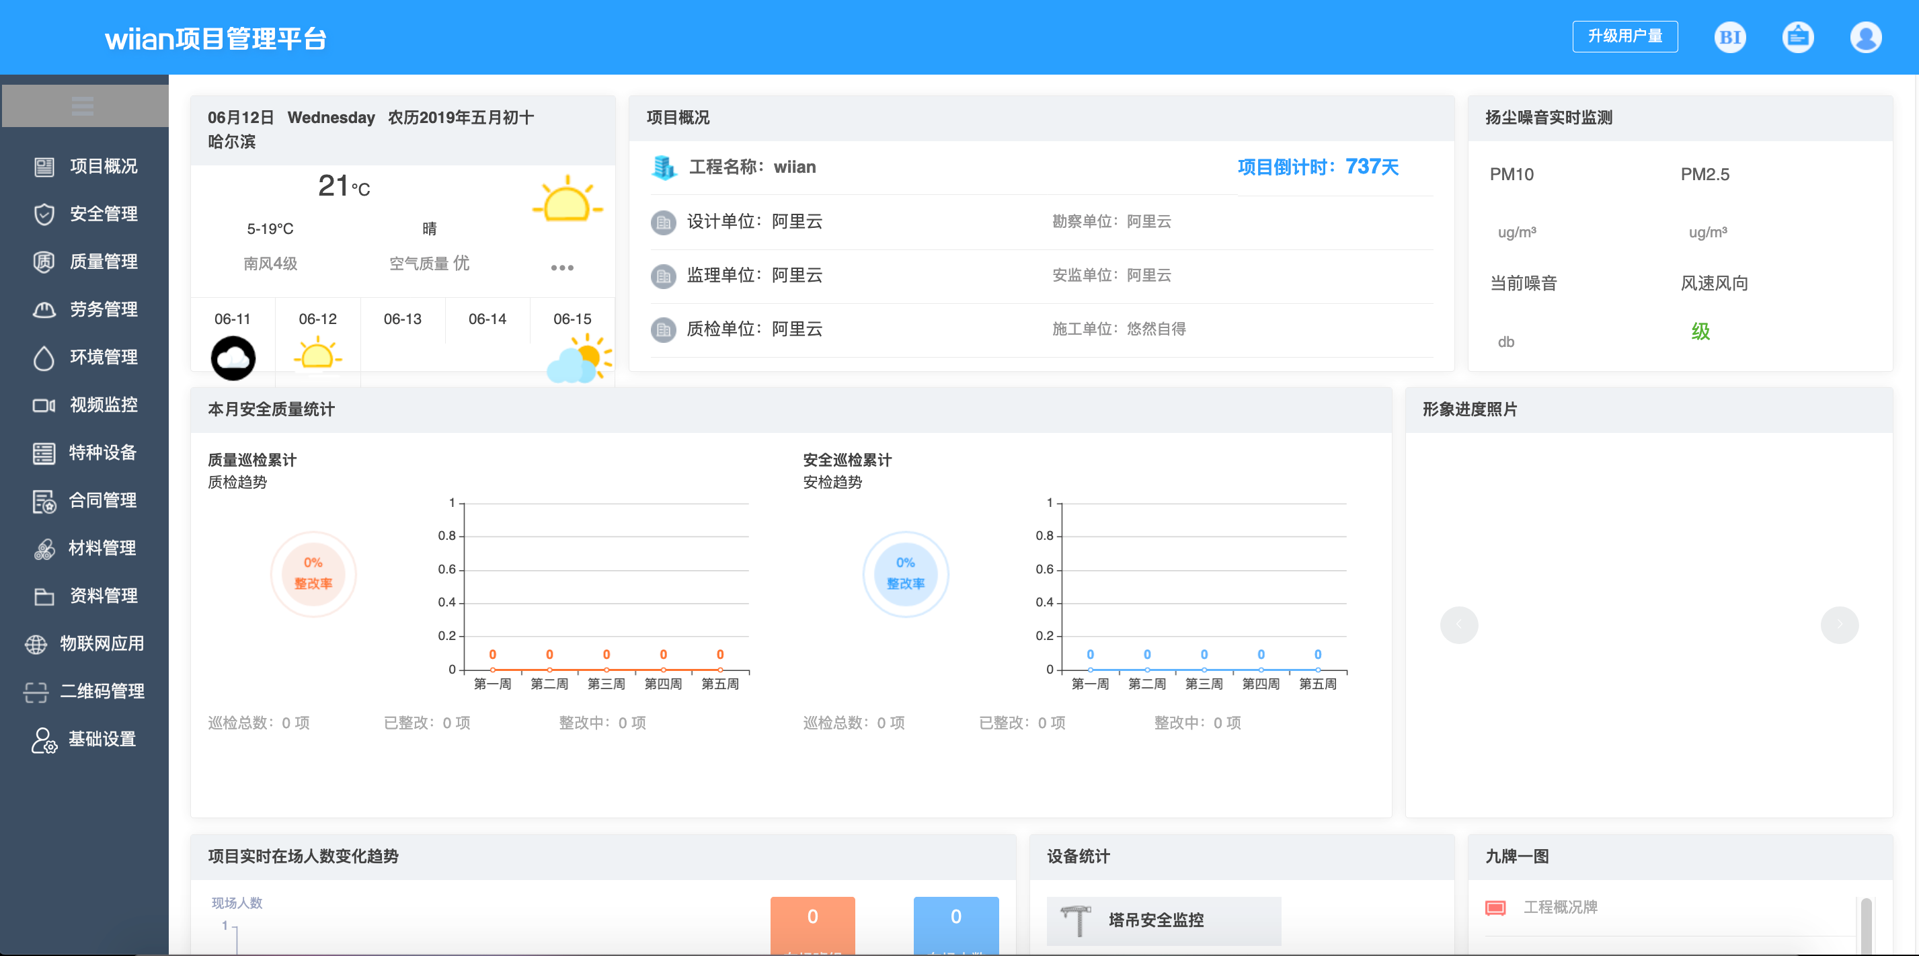Viewport: 1919px width, 956px height.
Task: Click the 物联网应用 globe icon
Action: [36, 644]
